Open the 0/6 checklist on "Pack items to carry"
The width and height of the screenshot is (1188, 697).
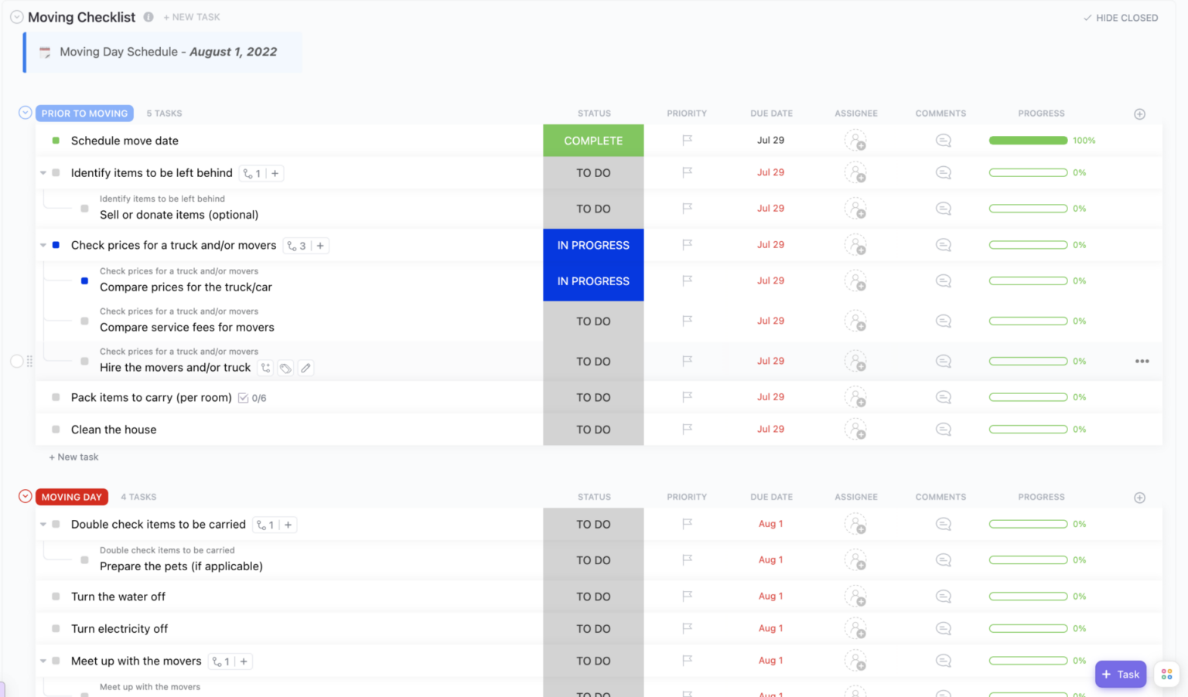tap(253, 397)
